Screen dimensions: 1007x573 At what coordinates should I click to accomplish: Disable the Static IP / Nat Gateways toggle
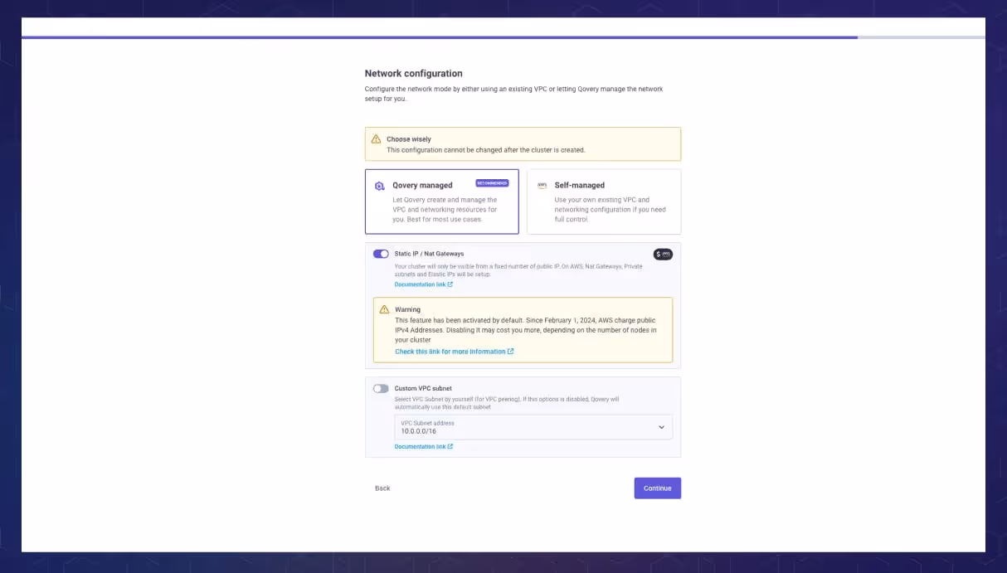[x=381, y=254]
